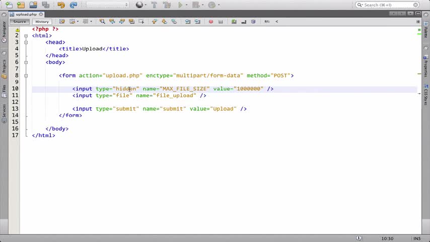This screenshot has height=242, width=430.
Task: Click the New Project icon
Action: click(21, 5)
